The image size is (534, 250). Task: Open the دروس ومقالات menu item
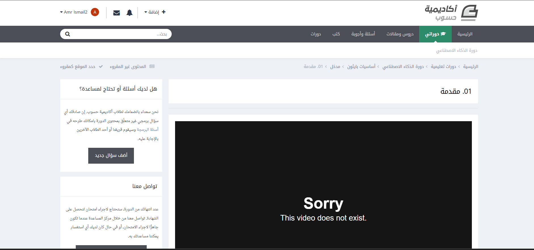coord(400,34)
